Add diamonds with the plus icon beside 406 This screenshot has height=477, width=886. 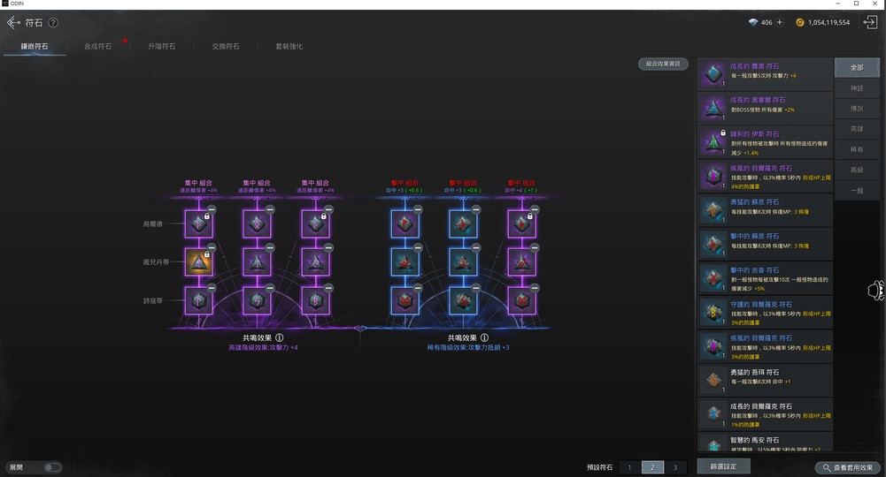click(779, 22)
